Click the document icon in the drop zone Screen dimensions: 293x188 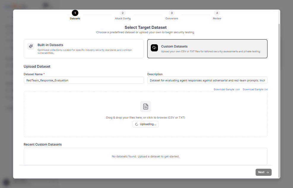(x=145, y=106)
